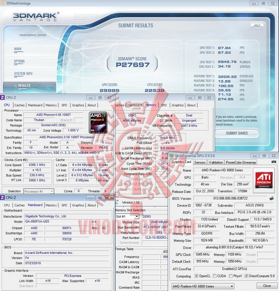Open the SPD tab in top CPU-Z window
The image size is (279, 291).
coord(64,105)
